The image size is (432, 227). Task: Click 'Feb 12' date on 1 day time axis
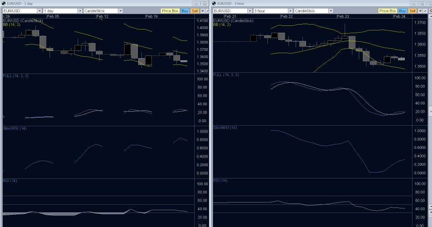(x=102, y=16)
